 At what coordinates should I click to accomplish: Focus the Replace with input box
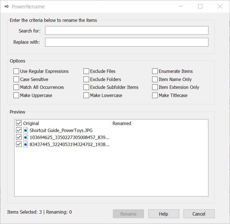point(127,42)
